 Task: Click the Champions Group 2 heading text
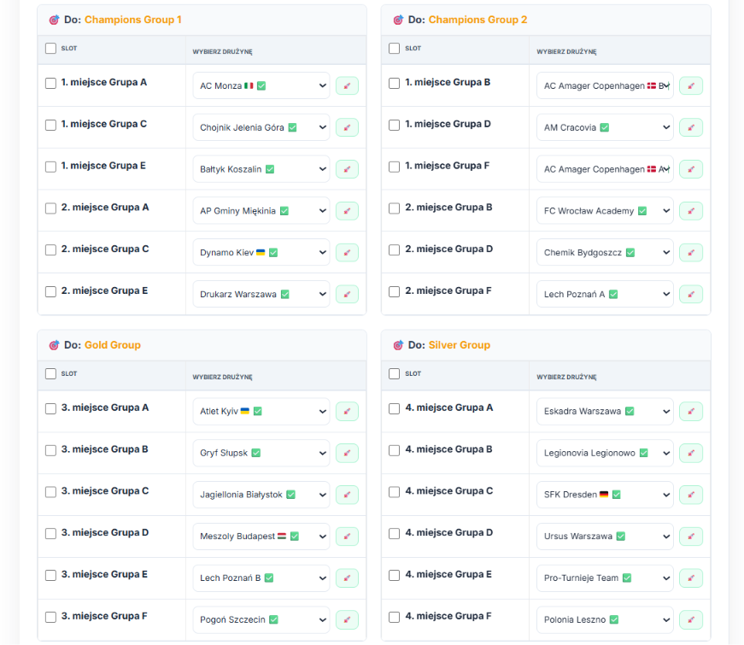click(477, 20)
